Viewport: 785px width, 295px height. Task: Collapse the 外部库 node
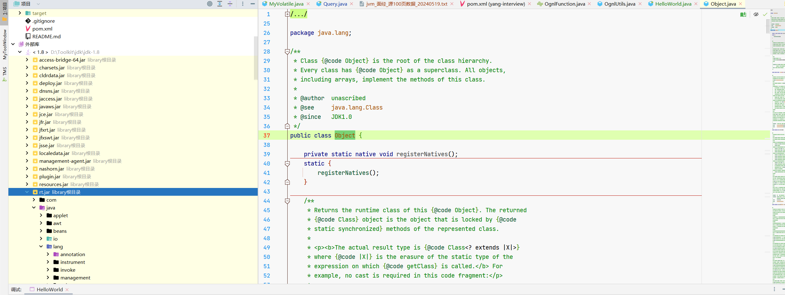point(13,44)
